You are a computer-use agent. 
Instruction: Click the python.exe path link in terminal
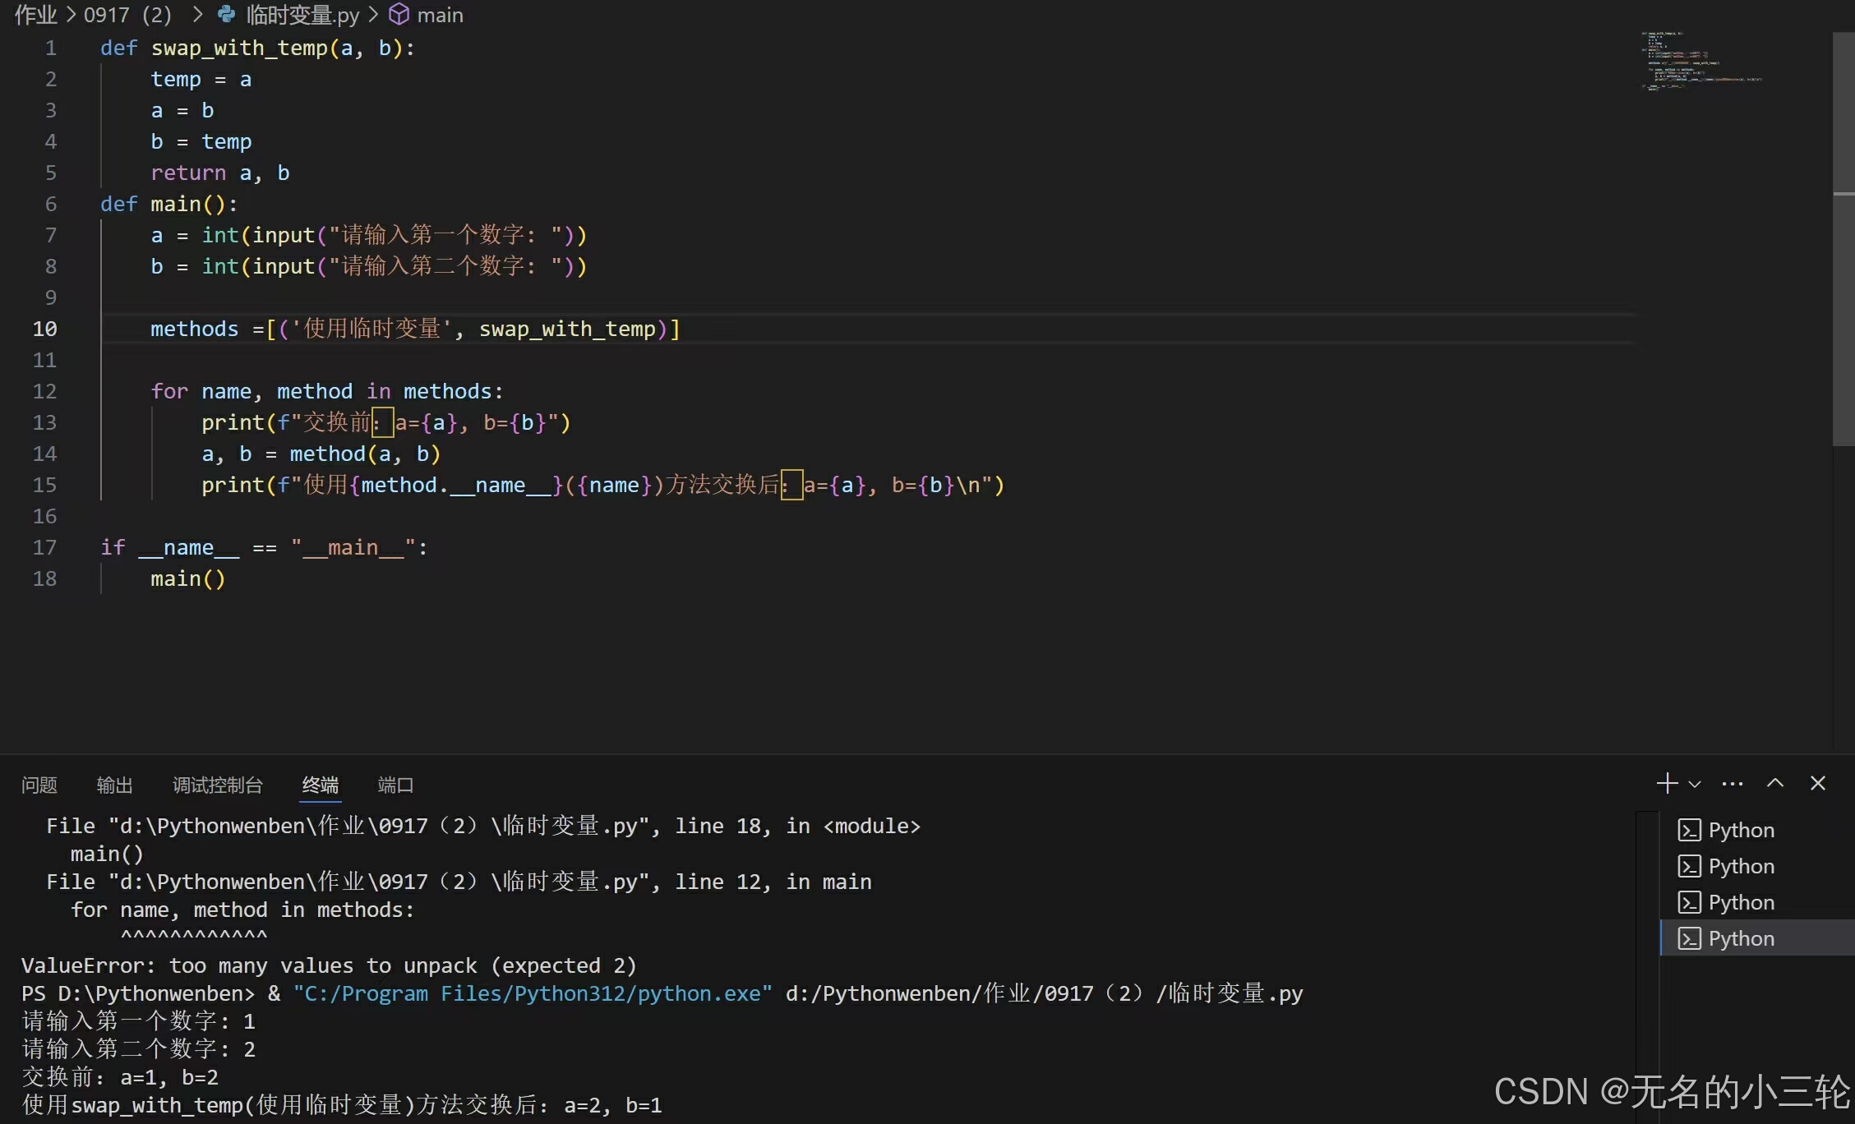[x=533, y=993]
